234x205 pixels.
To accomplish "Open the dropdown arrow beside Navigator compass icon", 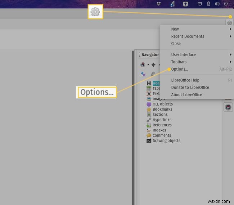I will tap(148, 64).
